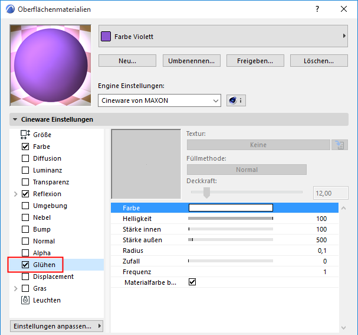The width and height of the screenshot is (358, 335).
Task: Click the Keine texture button
Action: (258, 145)
